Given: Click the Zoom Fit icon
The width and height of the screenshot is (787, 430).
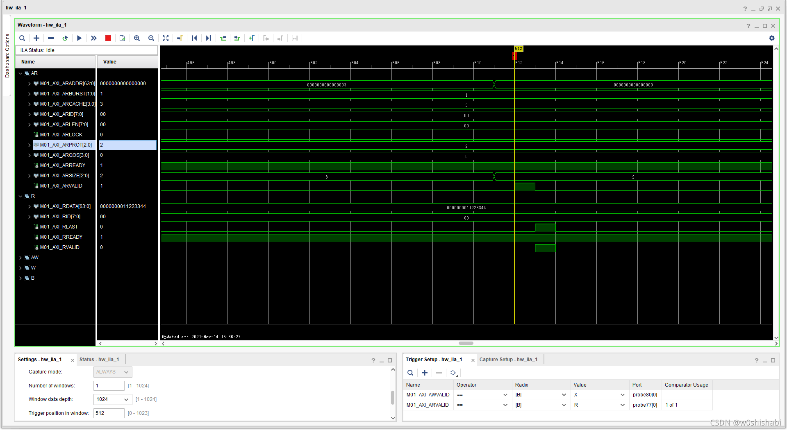Looking at the screenshot, I should [166, 38].
